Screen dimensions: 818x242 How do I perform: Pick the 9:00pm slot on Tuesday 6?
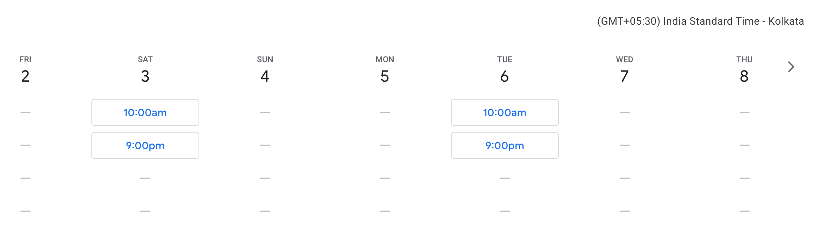(505, 145)
